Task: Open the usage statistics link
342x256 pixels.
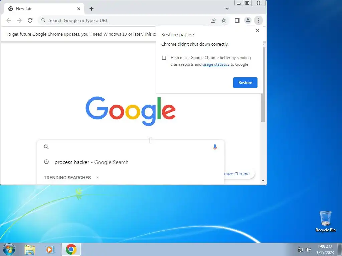Action: [x=216, y=64]
